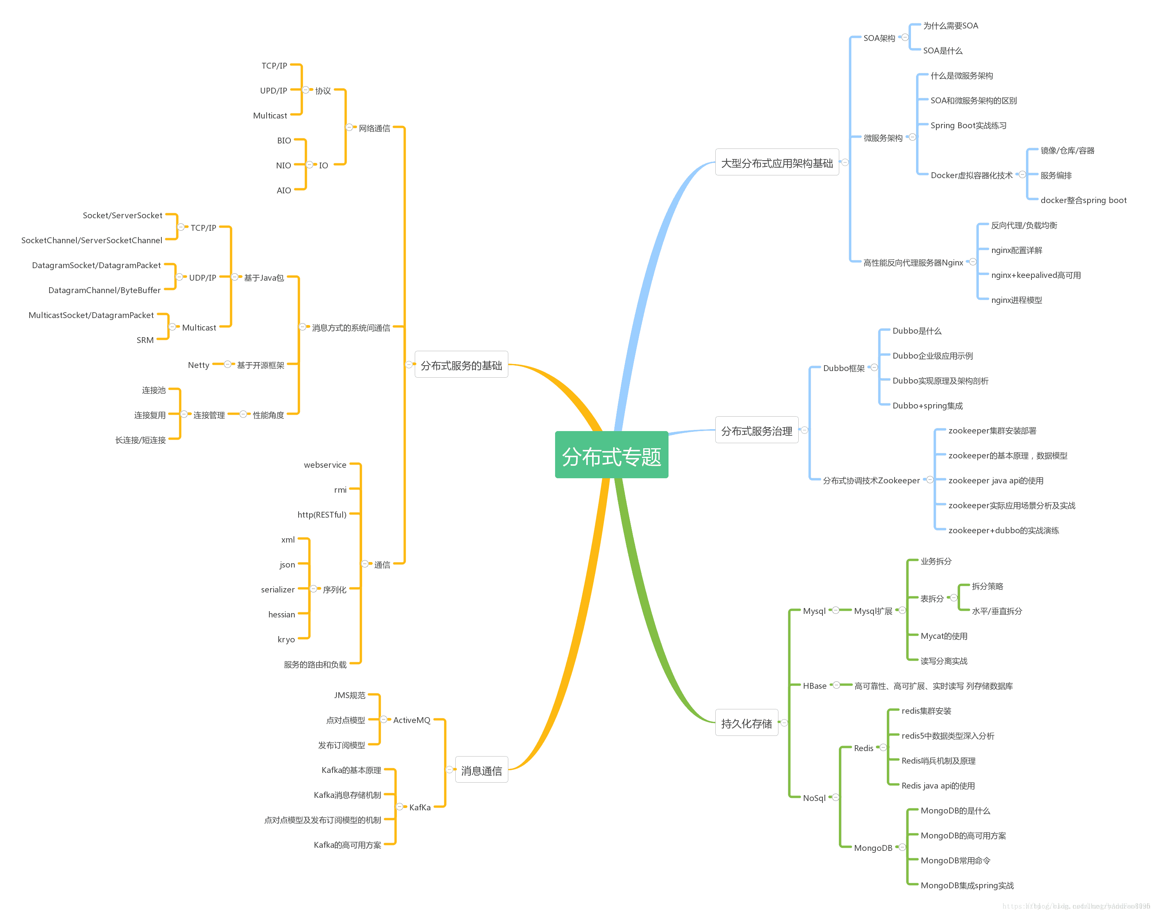Click the 为什么需要SOA leaf
Viewport: 1155px width, 914px height.
[951, 26]
